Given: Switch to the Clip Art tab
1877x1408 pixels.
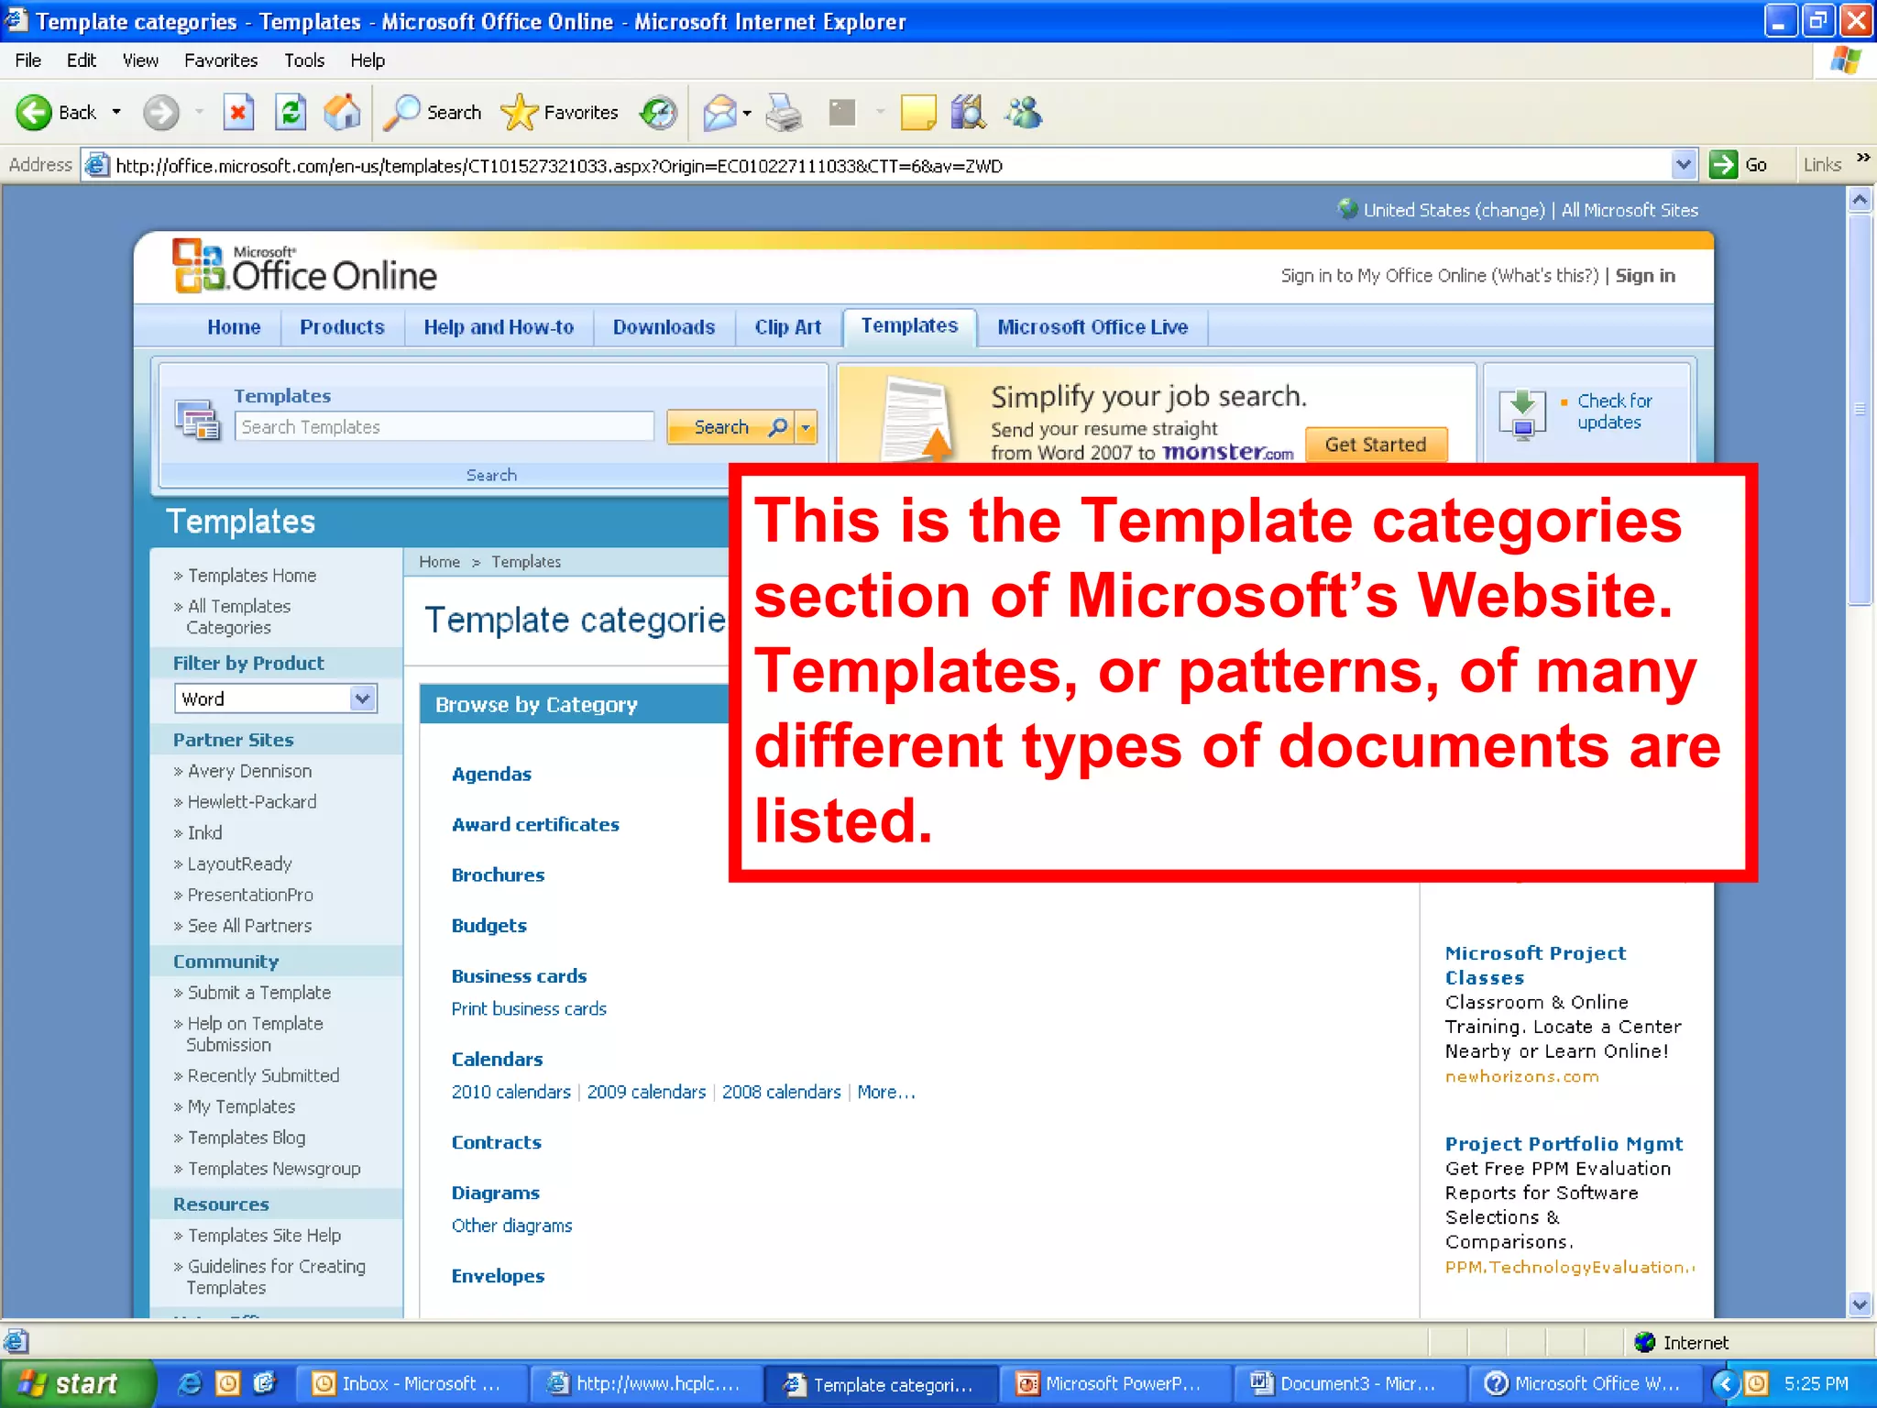Looking at the screenshot, I should 787,327.
